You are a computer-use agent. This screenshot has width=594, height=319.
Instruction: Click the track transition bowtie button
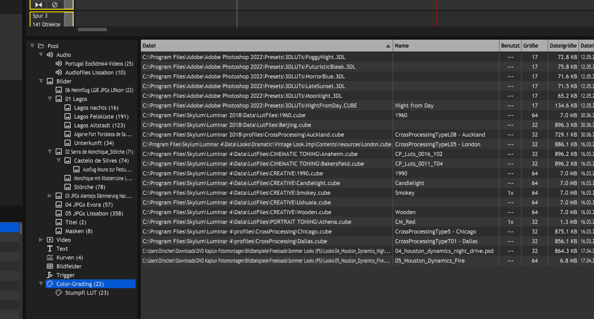pyautogui.click(x=38, y=4)
